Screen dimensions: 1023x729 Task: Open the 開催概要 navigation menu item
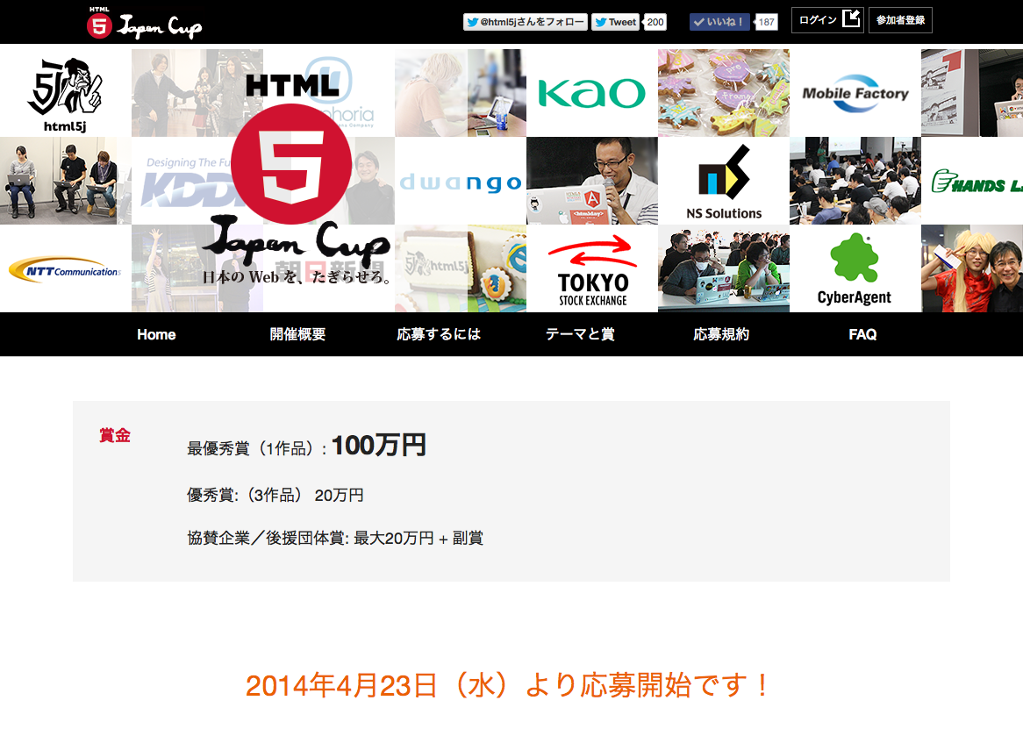click(297, 334)
